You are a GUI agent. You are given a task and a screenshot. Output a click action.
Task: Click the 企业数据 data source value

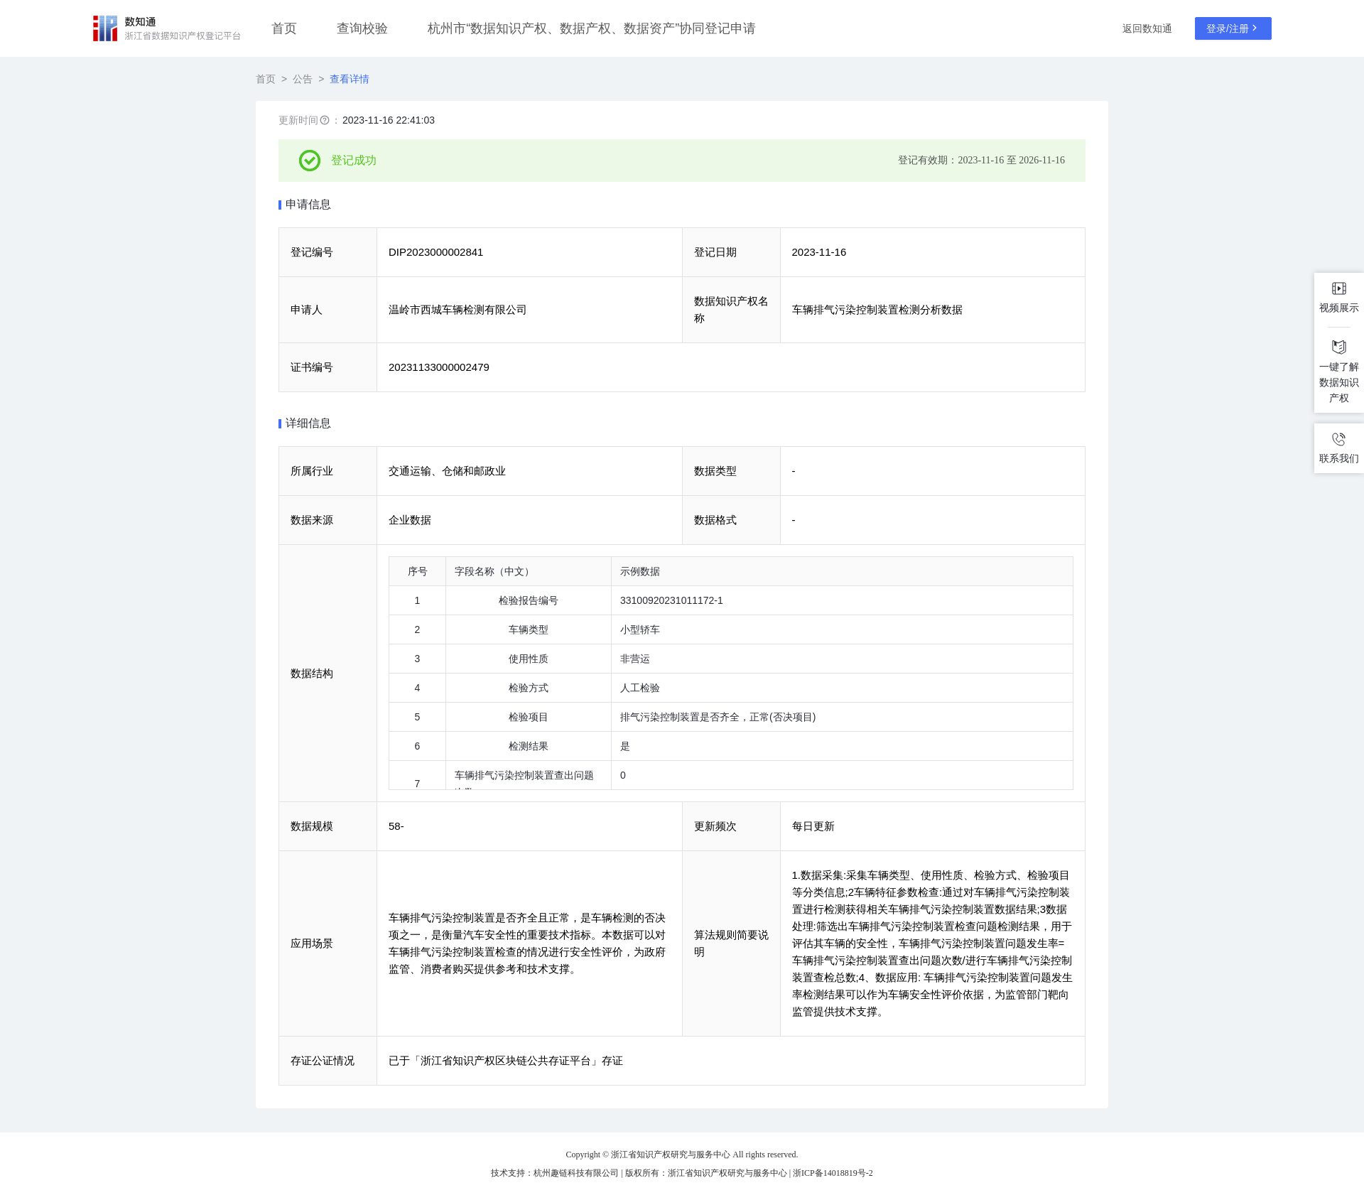(x=410, y=520)
